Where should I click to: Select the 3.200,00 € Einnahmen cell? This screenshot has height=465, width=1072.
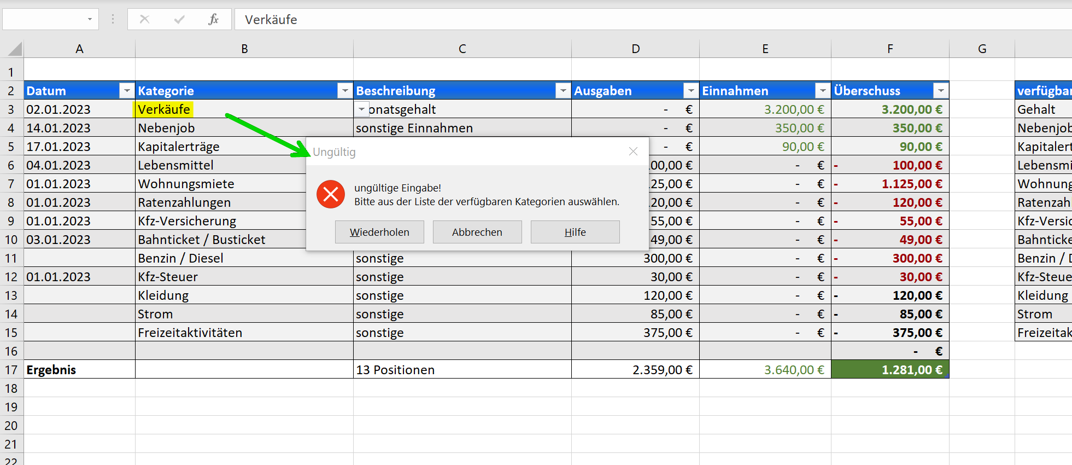[765, 109]
